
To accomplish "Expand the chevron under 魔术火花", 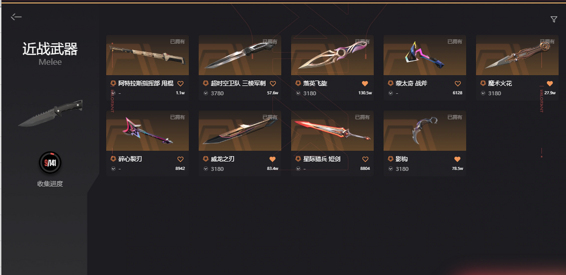I will pos(483,93).
